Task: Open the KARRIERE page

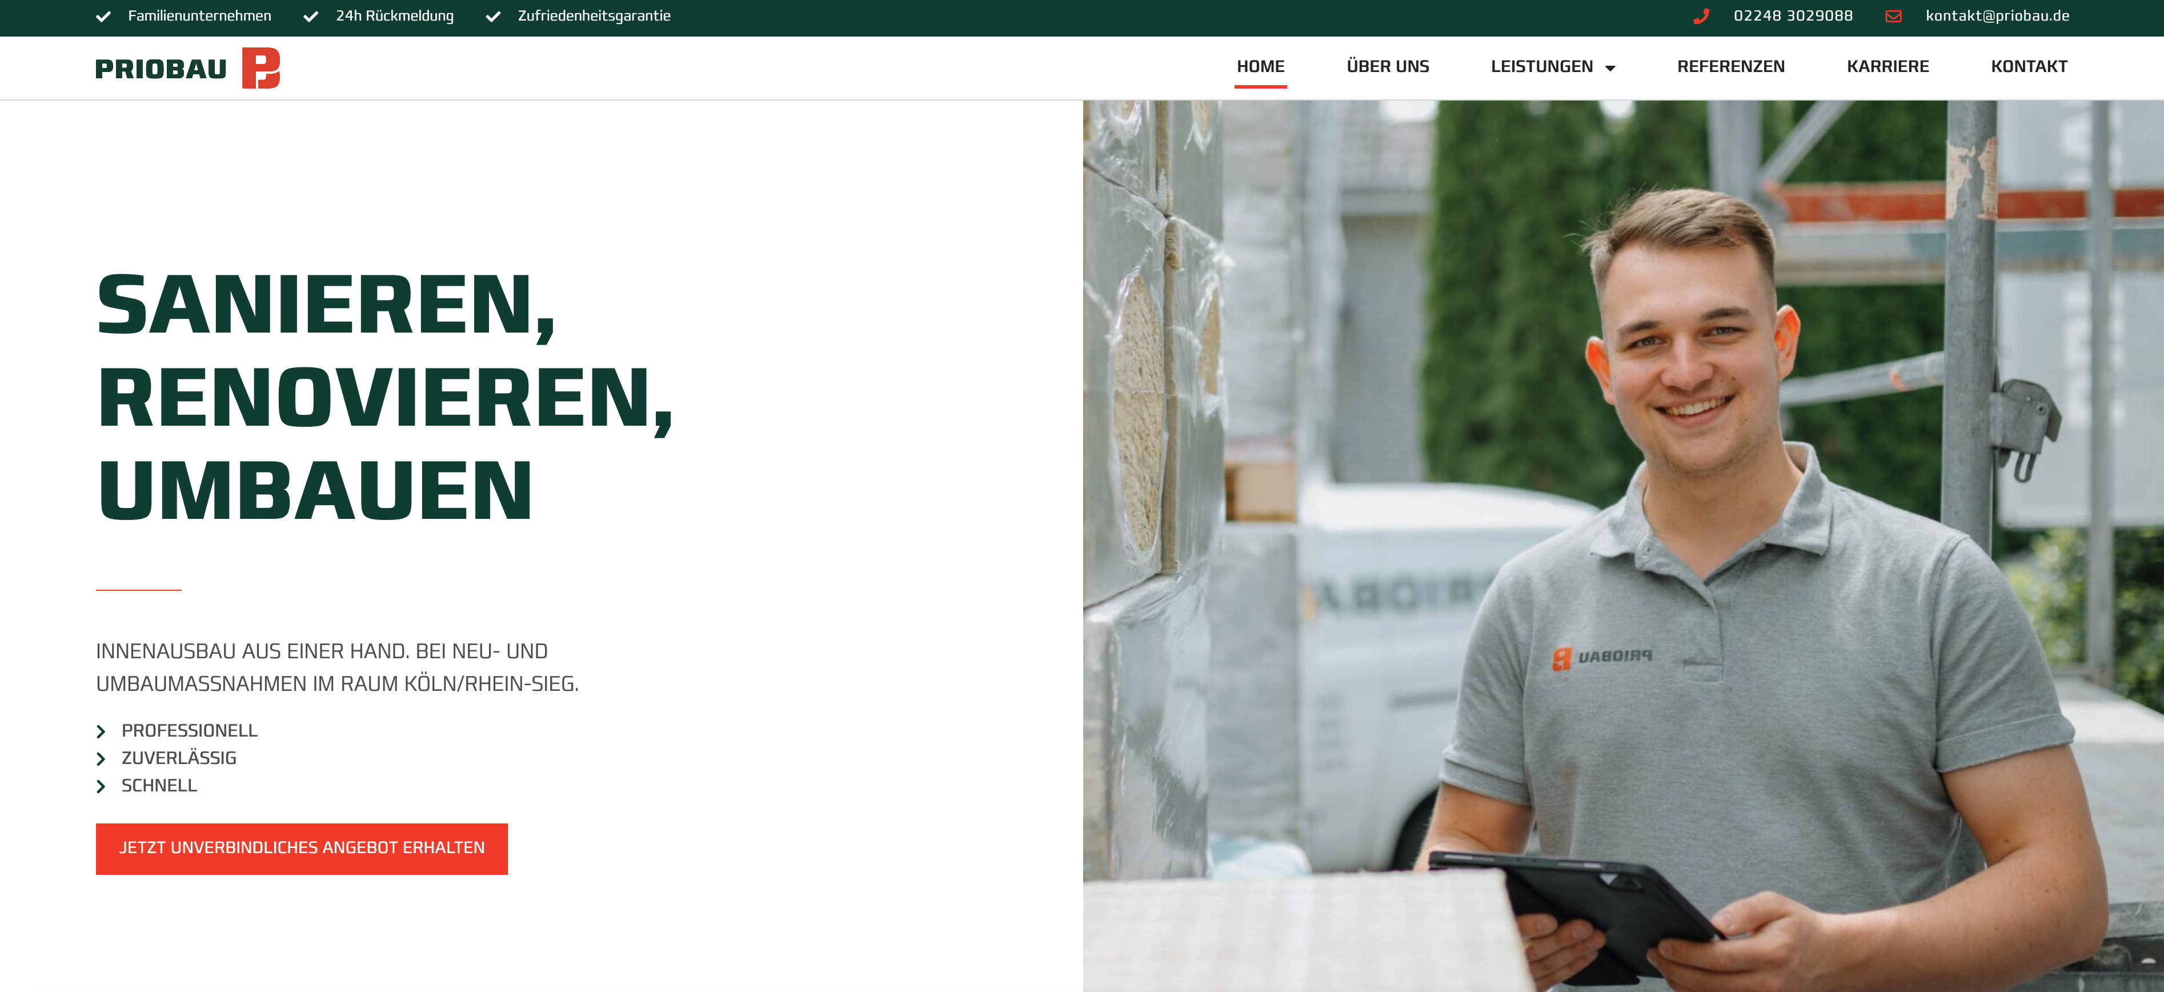Action: point(1888,66)
